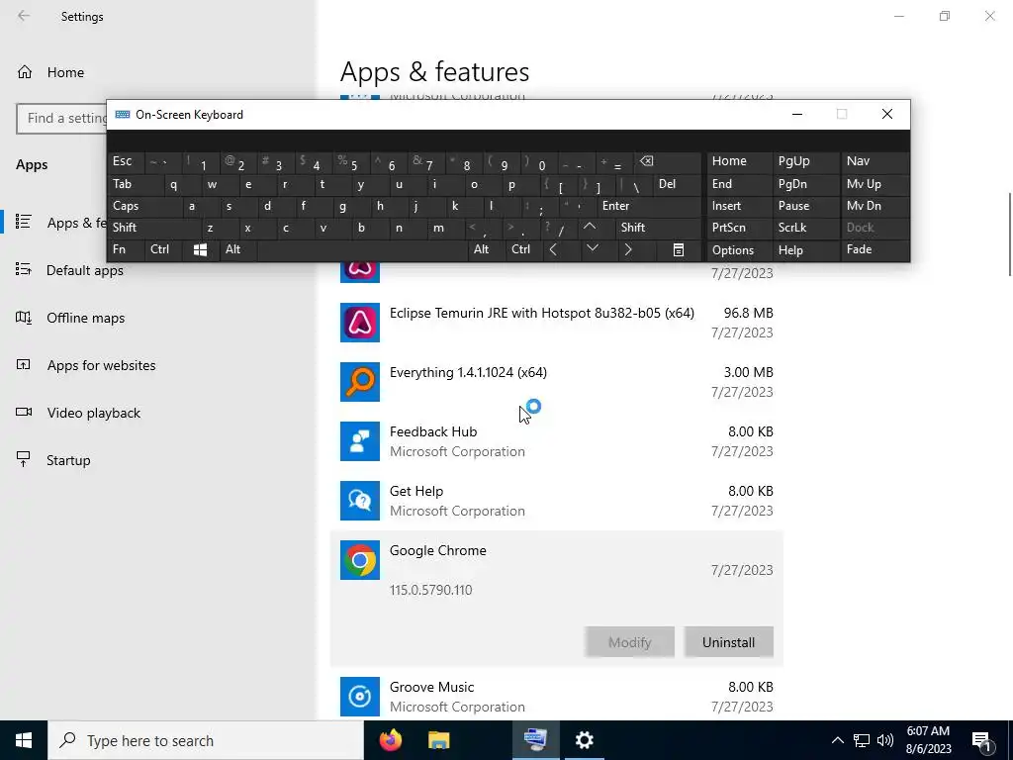This screenshot has width=1013, height=760.
Task: Click right arrow key on On-Screen Keyboard
Action: [628, 249]
